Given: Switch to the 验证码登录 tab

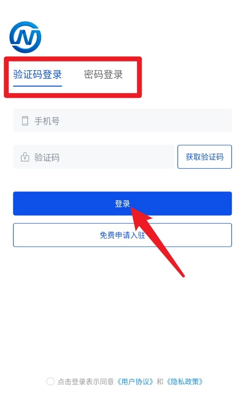Looking at the screenshot, I should [x=38, y=75].
